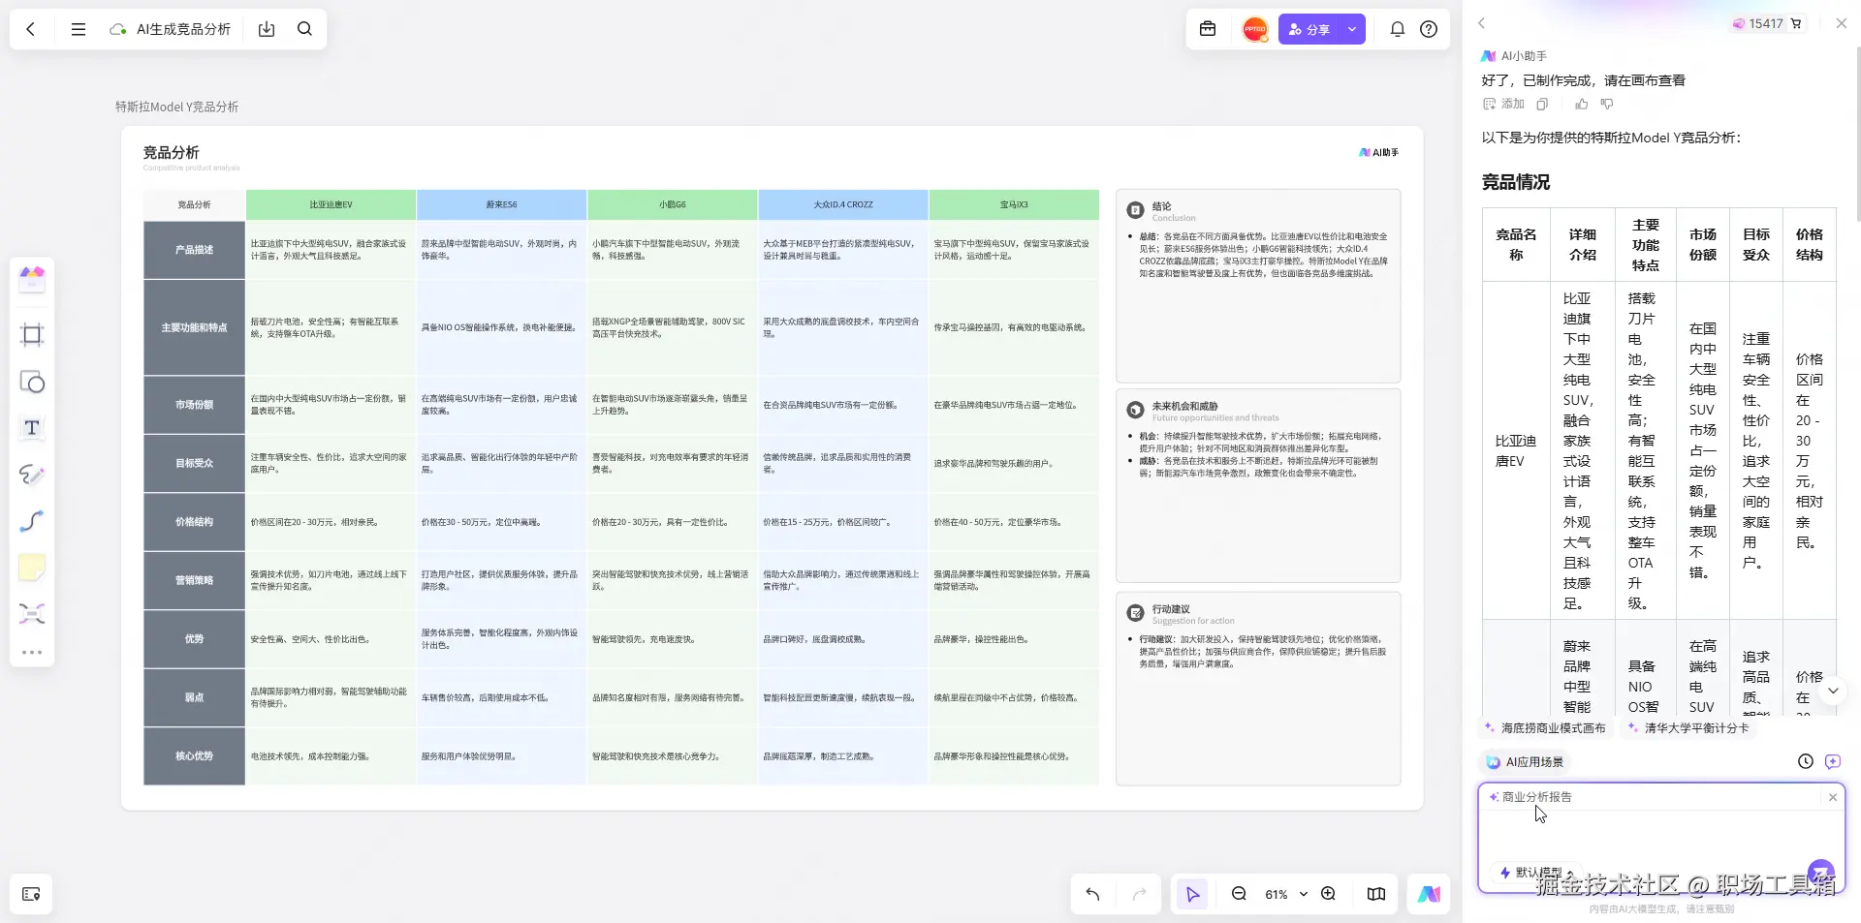Select the Connector line tool
This screenshot has width=1861, height=923.
tap(32, 521)
